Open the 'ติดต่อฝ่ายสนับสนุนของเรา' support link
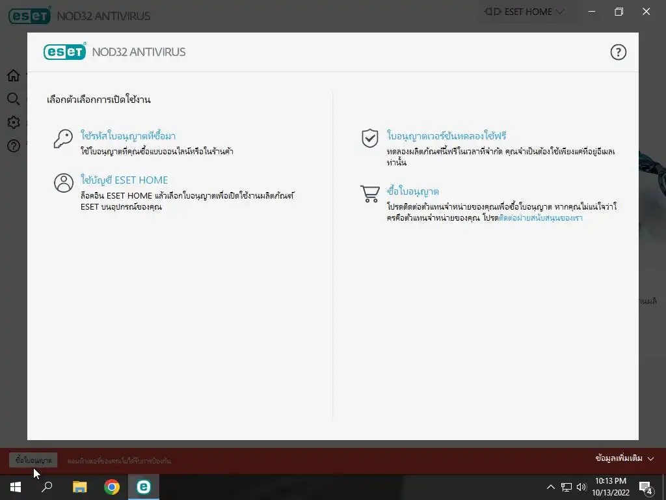Screen dimensions: 666x500 coord(540,218)
